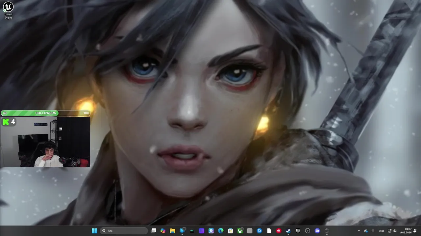Image resolution: width=421 pixels, height=236 pixels.
Task: Open Task View from the taskbar
Action: (153, 231)
